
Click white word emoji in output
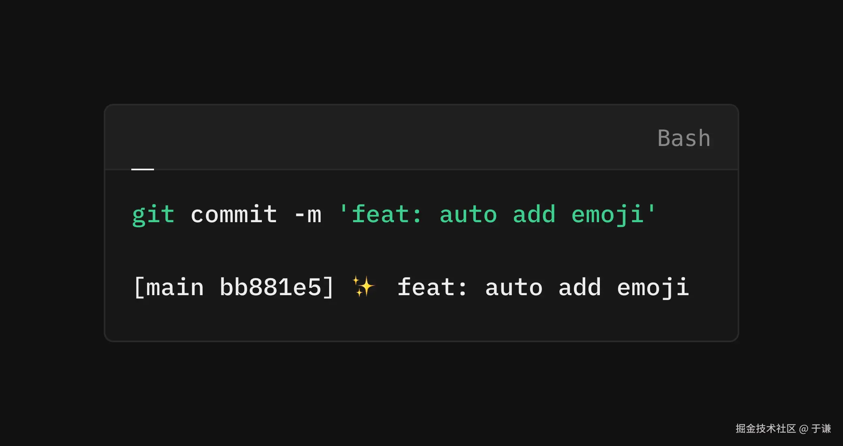(653, 287)
